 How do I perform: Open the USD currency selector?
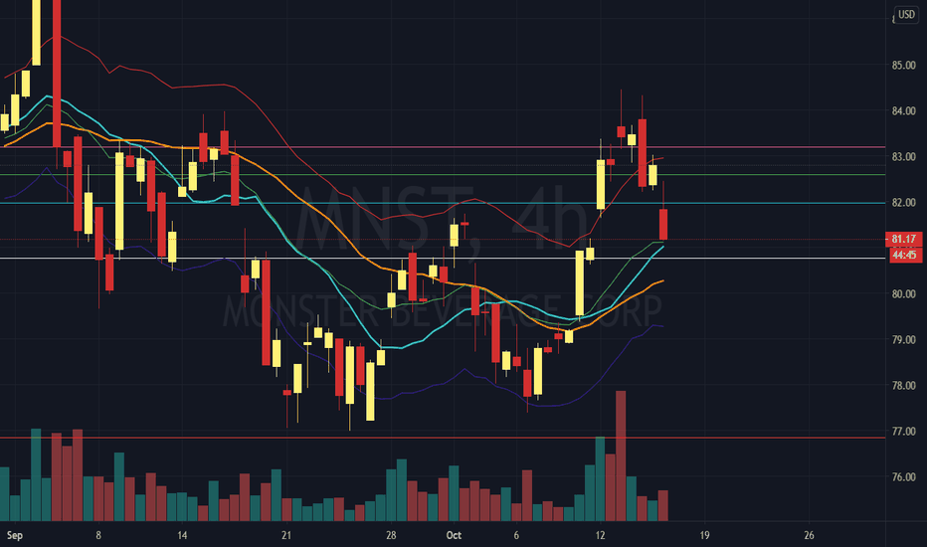(x=906, y=14)
